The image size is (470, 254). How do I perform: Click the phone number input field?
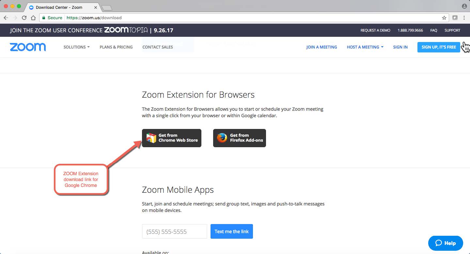[x=174, y=231]
